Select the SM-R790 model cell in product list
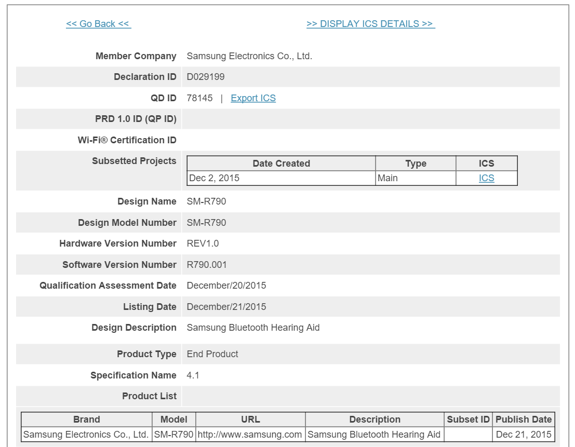Screen dimensions: 575x447 click(174, 435)
